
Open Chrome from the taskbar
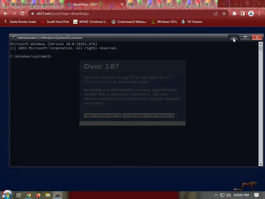pos(29,195)
